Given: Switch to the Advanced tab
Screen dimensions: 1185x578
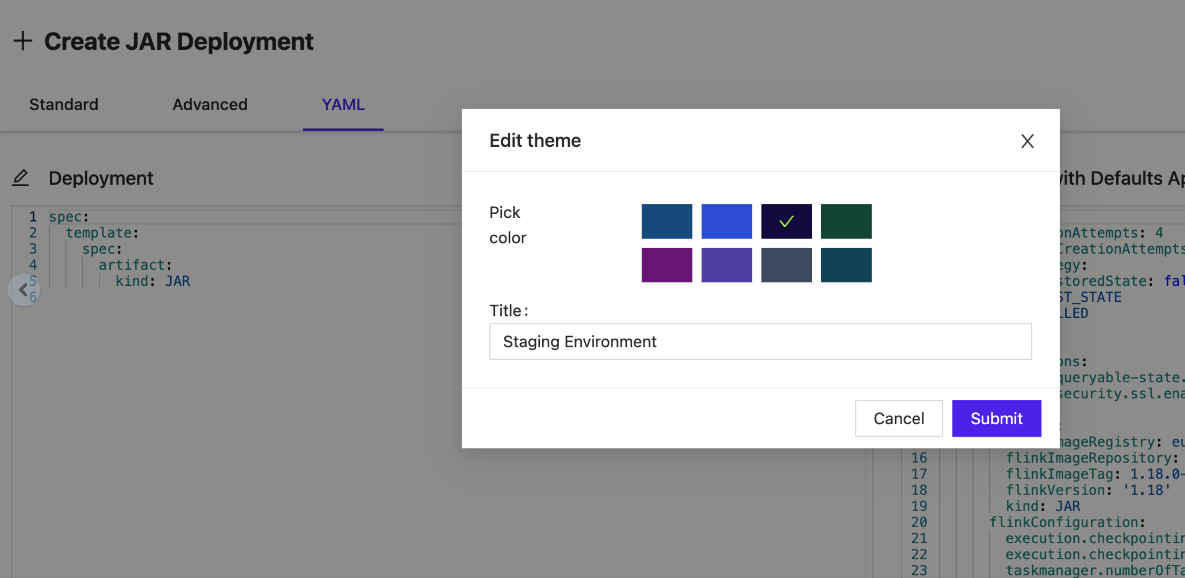Looking at the screenshot, I should point(210,104).
